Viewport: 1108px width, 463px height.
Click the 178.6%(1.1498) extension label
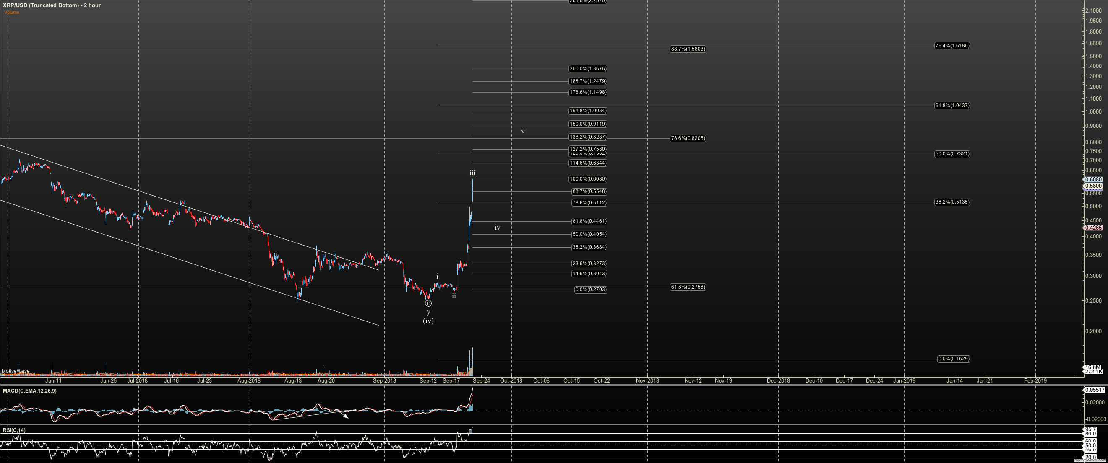tap(588, 92)
